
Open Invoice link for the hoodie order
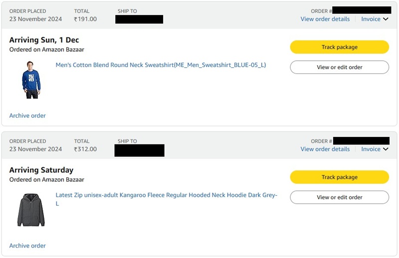371,149
